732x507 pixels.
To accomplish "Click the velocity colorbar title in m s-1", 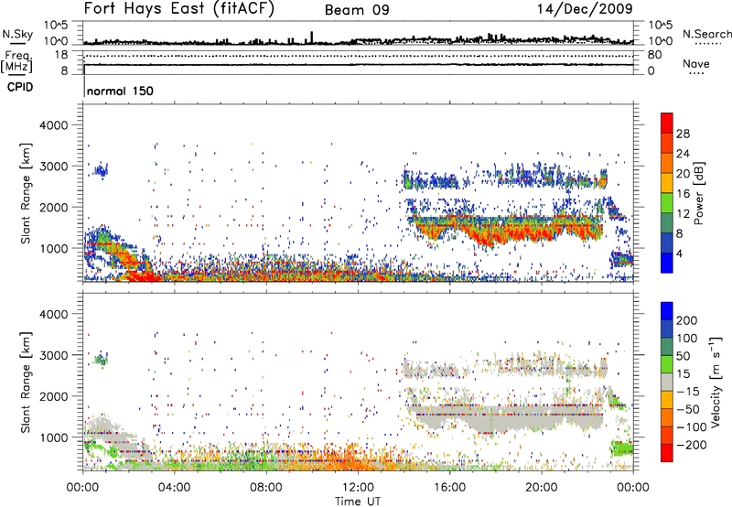I will point(716,382).
